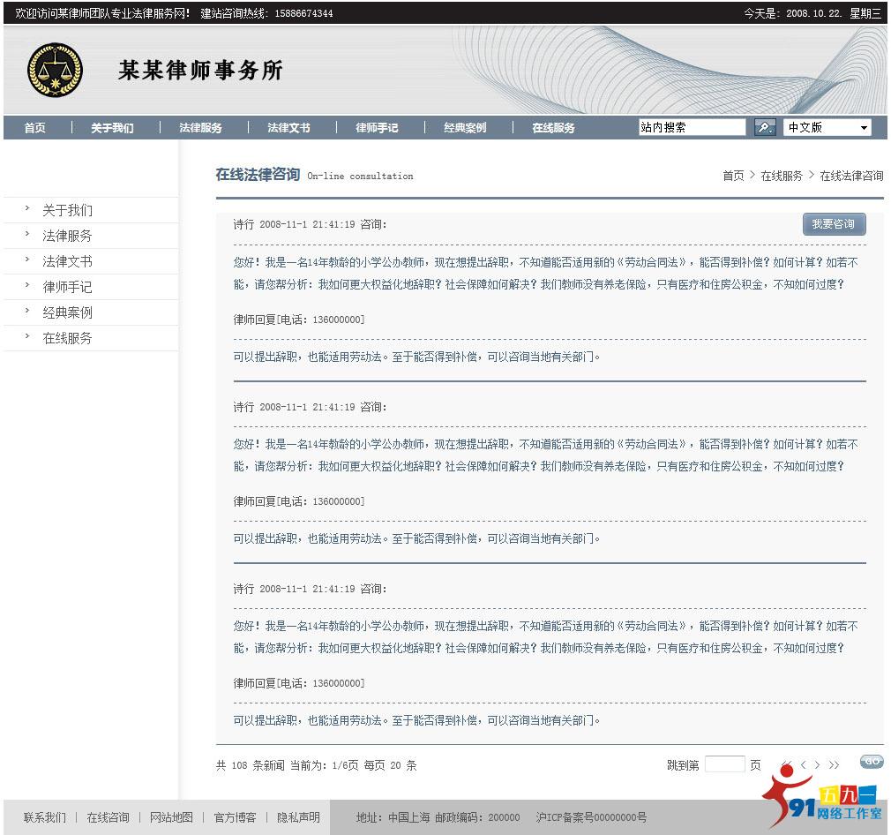Image resolution: width=891 pixels, height=835 pixels.
Task: Click the site search magnifier icon
Action: [x=764, y=127]
